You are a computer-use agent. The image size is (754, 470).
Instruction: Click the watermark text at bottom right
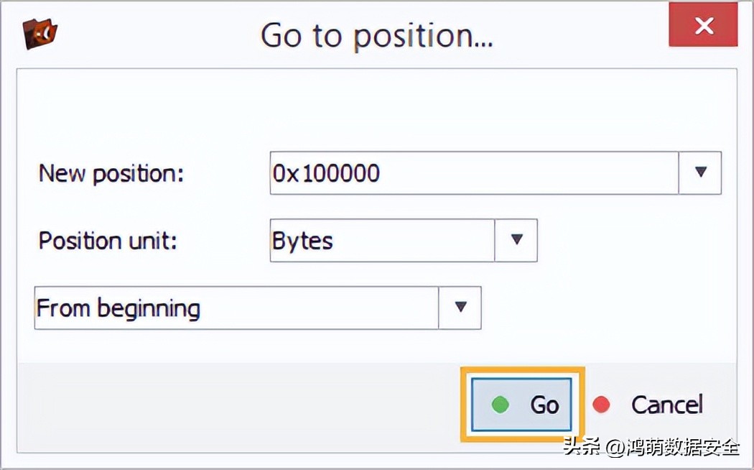[651, 446]
